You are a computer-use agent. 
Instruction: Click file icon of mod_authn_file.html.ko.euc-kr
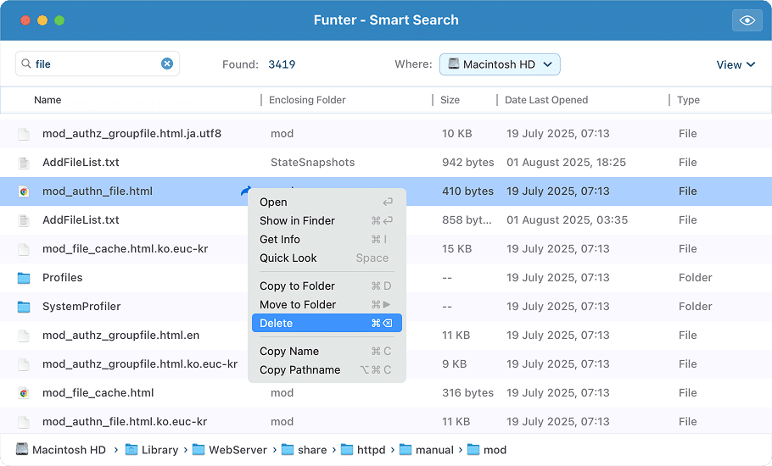click(24, 422)
